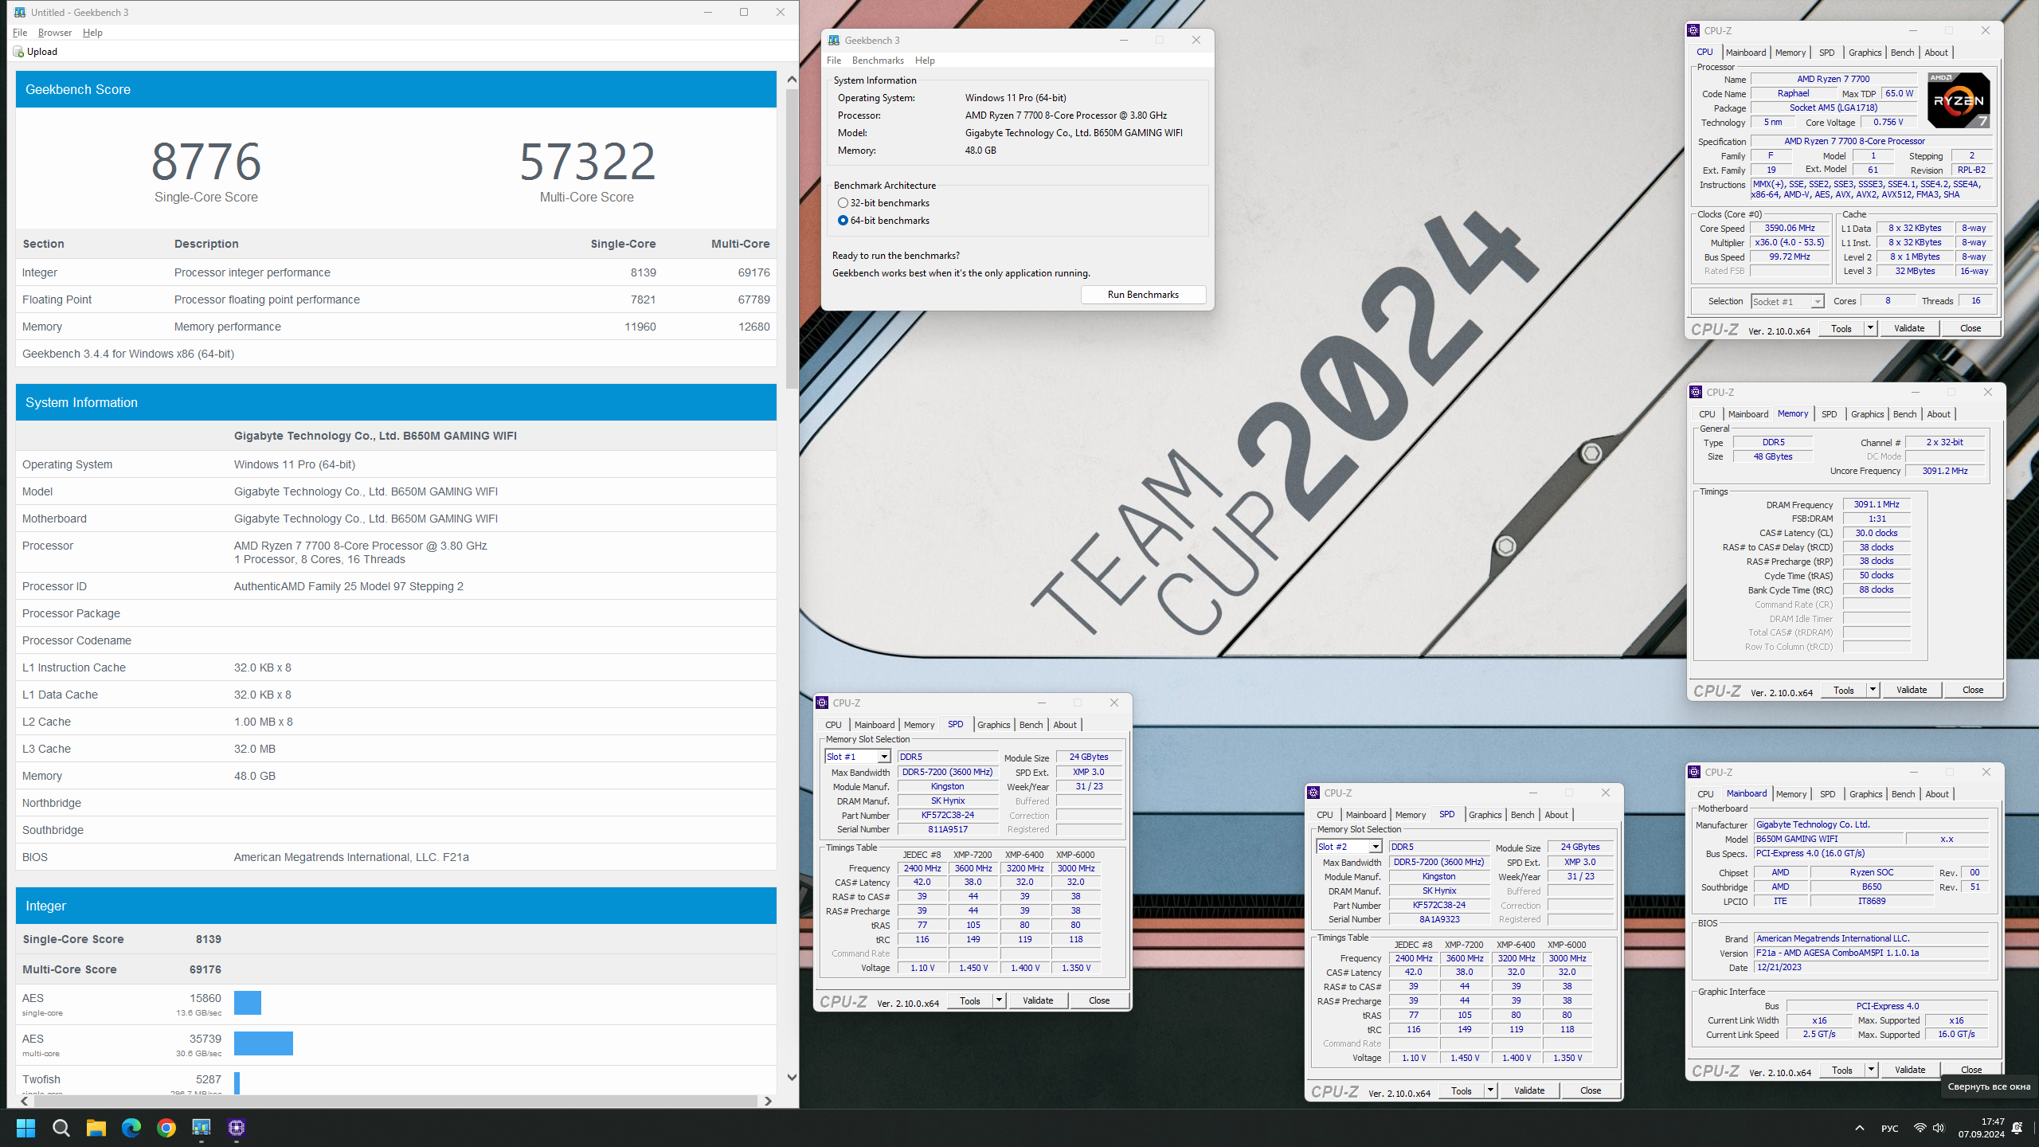Click CPU-Z title icon in Slot #1 SPD window
This screenshot has width=2039, height=1147.
pos(822,703)
